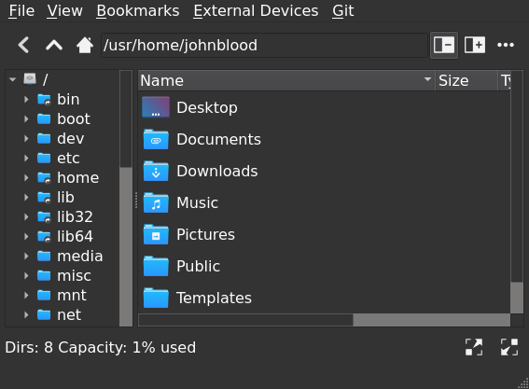Viewport: 529px width, 389px height.
Task: Open split view with the plus panel icon
Action: (x=475, y=45)
